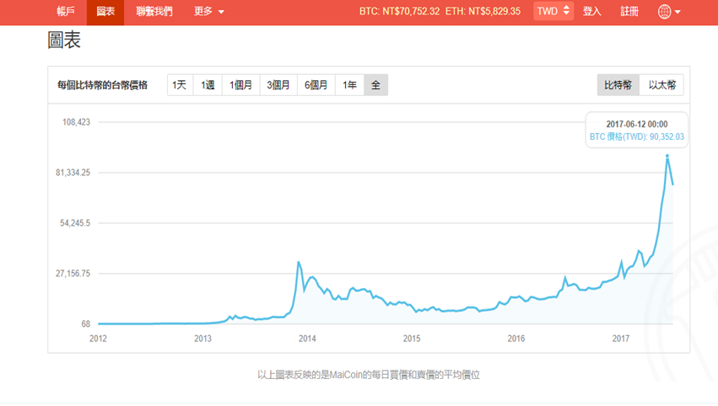This screenshot has width=718, height=406.
Task: Select the 圖表 navigation tab
Action: coord(105,12)
